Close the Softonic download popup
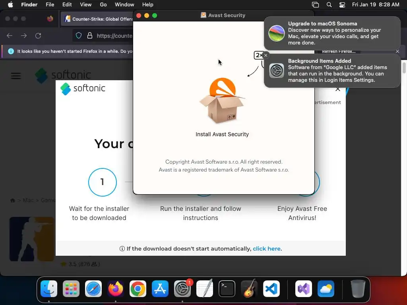The height and width of the screenshot is (305, 407). point(338,89)
